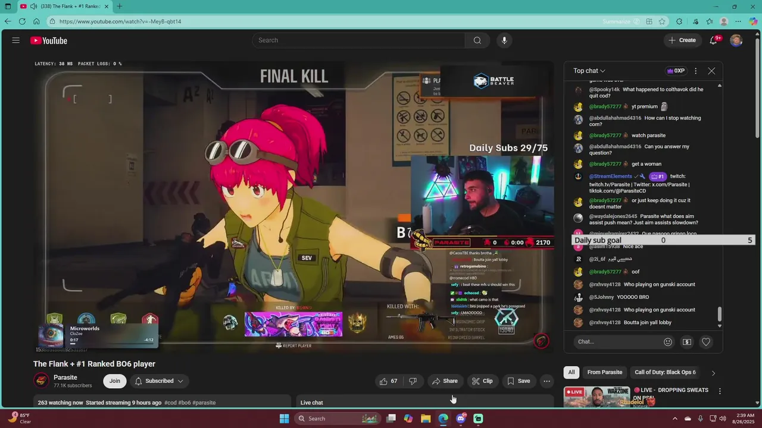Image resolution: width=762 pixels, height=428 pixels.
Task: Open browser settings and more menu
Action: 738,21
